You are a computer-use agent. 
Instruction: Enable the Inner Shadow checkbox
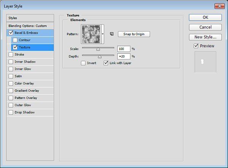[11, 62]
